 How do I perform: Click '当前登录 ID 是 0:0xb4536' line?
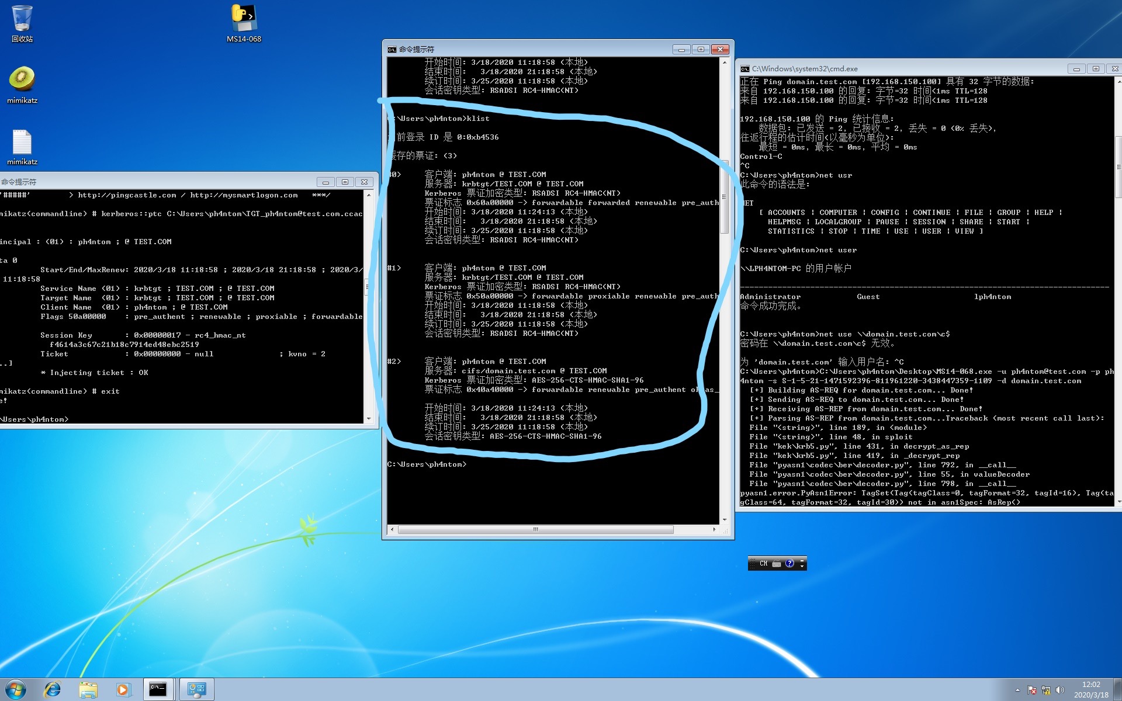[443, 137]
